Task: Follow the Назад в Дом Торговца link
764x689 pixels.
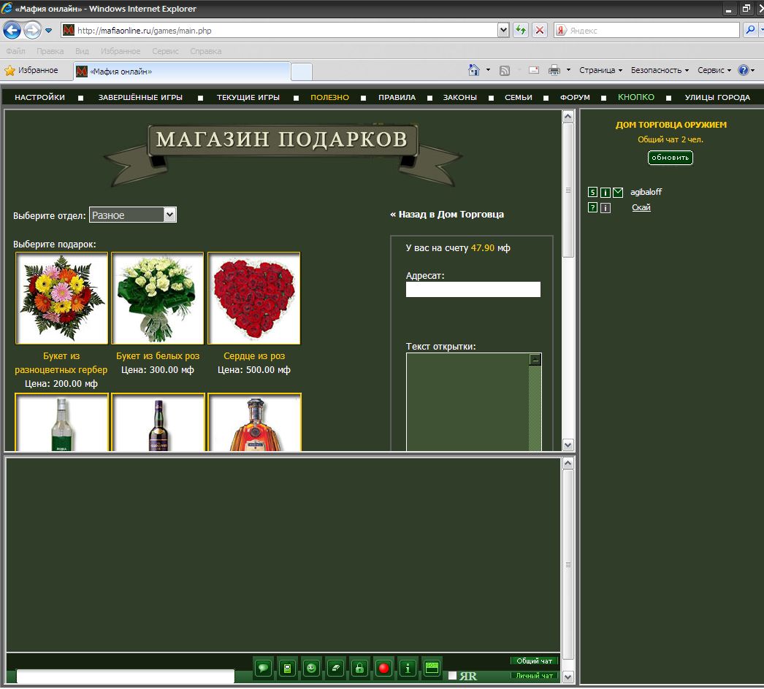Action: (447, 215)
